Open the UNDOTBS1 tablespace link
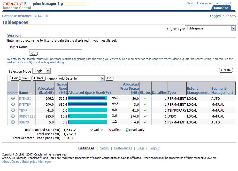 [x=27, y=116]
